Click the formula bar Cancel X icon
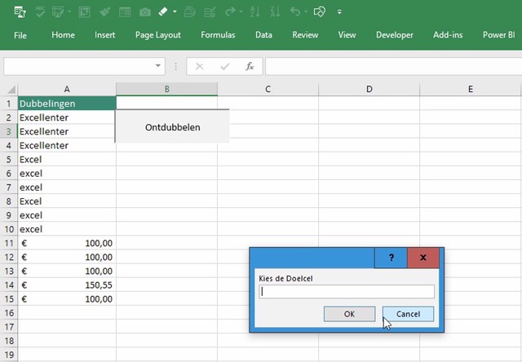Image resolution: width=522 pixels, height=362 pixels. click(x=200, y=67)
